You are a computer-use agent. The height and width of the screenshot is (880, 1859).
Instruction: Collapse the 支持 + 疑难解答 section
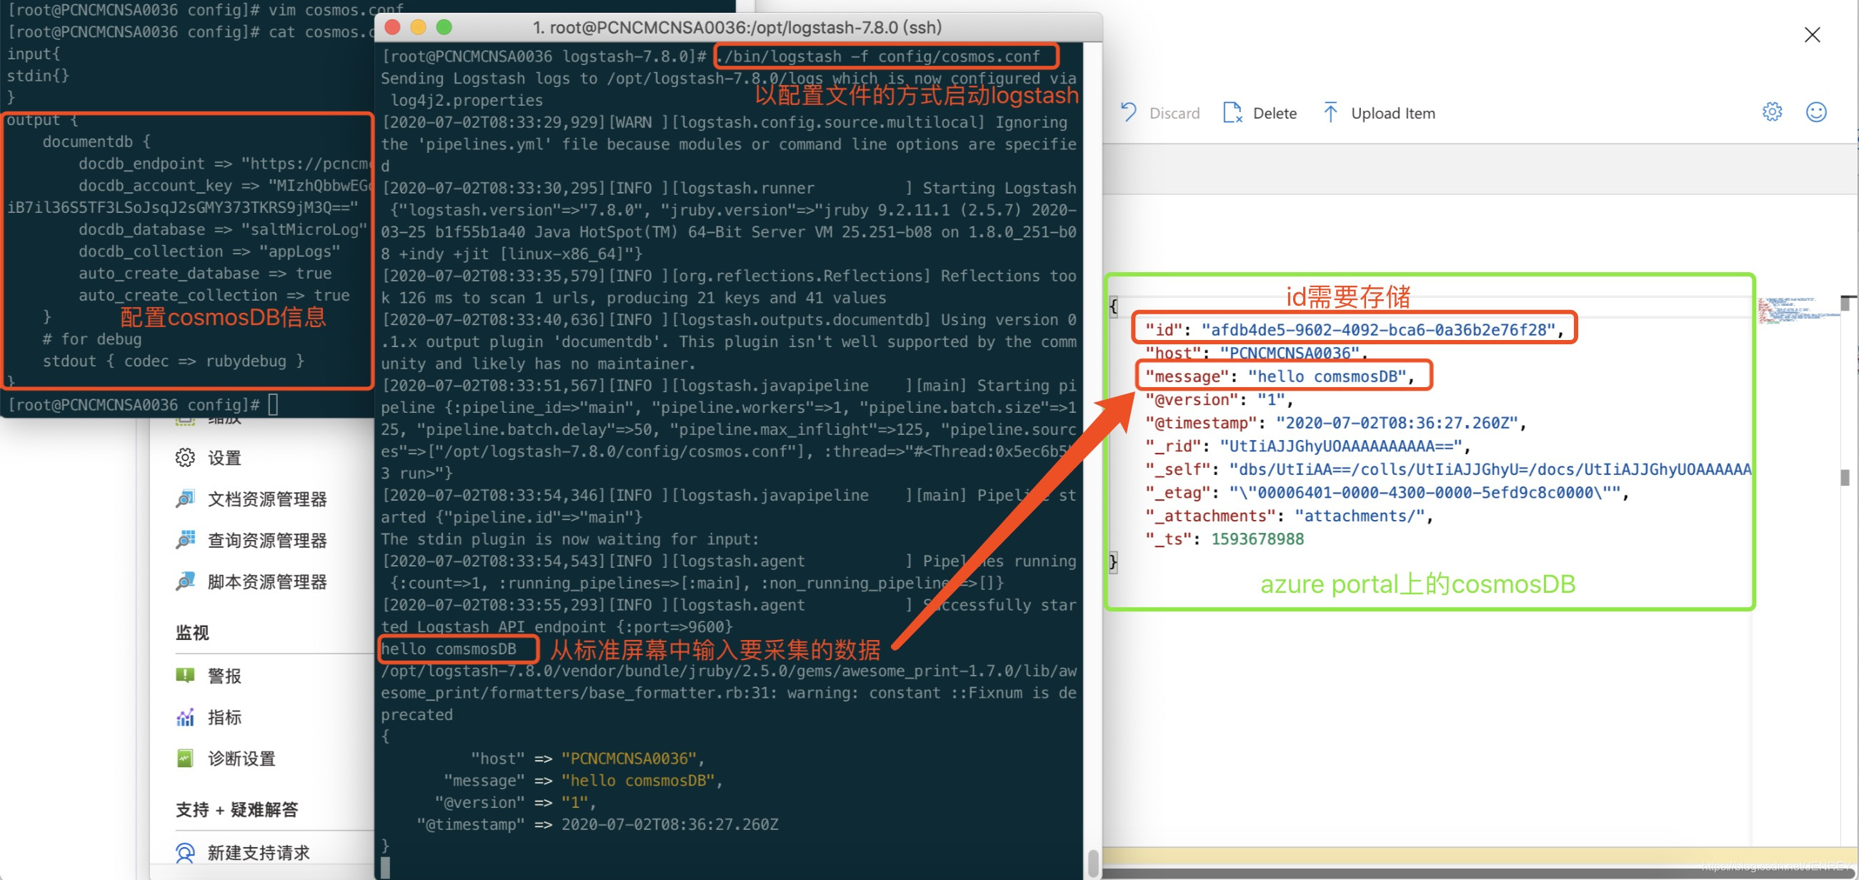click(x=239, y=809)
